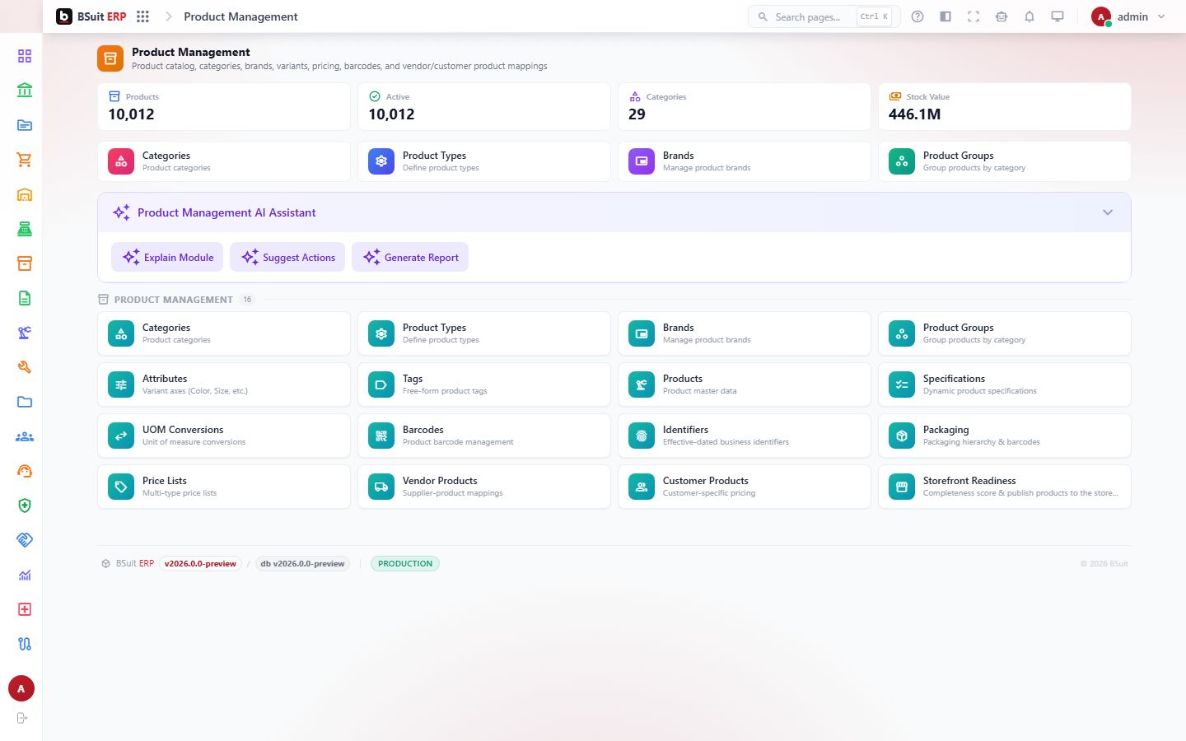Select the blue route sidebar icon

click(x=25, y=644)
